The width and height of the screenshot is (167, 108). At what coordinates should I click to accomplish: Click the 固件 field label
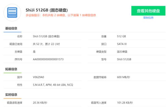pos(20,77)
